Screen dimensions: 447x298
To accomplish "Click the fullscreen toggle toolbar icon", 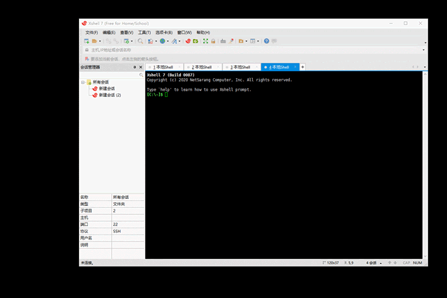I will pyautogui.click(x=205, y=41).
